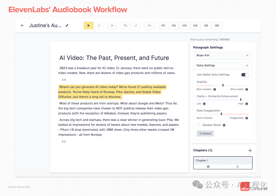
Task: Click the To Default button
Action: pos(205,133)
